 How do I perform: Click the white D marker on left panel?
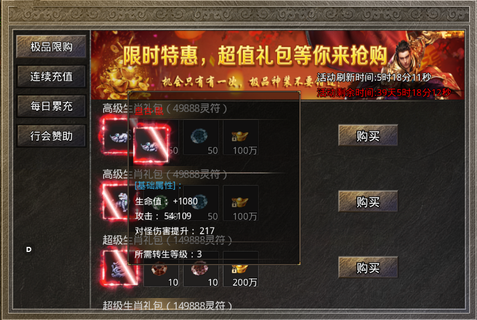point(29,250)
